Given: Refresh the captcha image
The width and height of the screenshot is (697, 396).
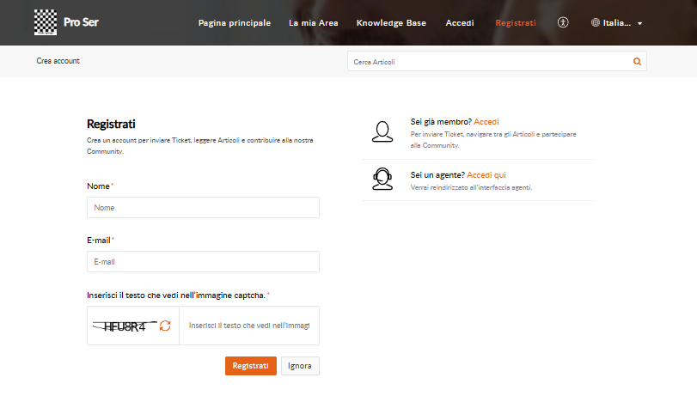Looking at the screenshot, I should click(x=165, y=326).
